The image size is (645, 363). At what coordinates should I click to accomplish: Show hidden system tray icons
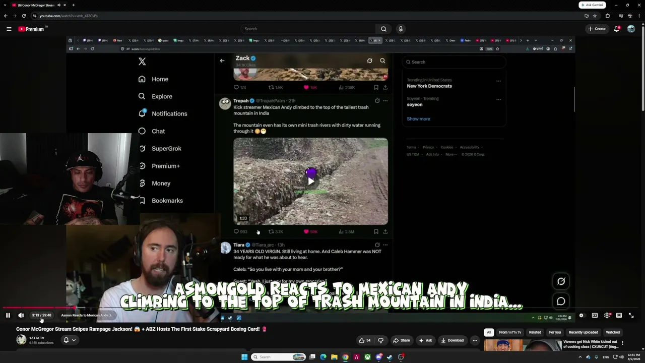579,357
